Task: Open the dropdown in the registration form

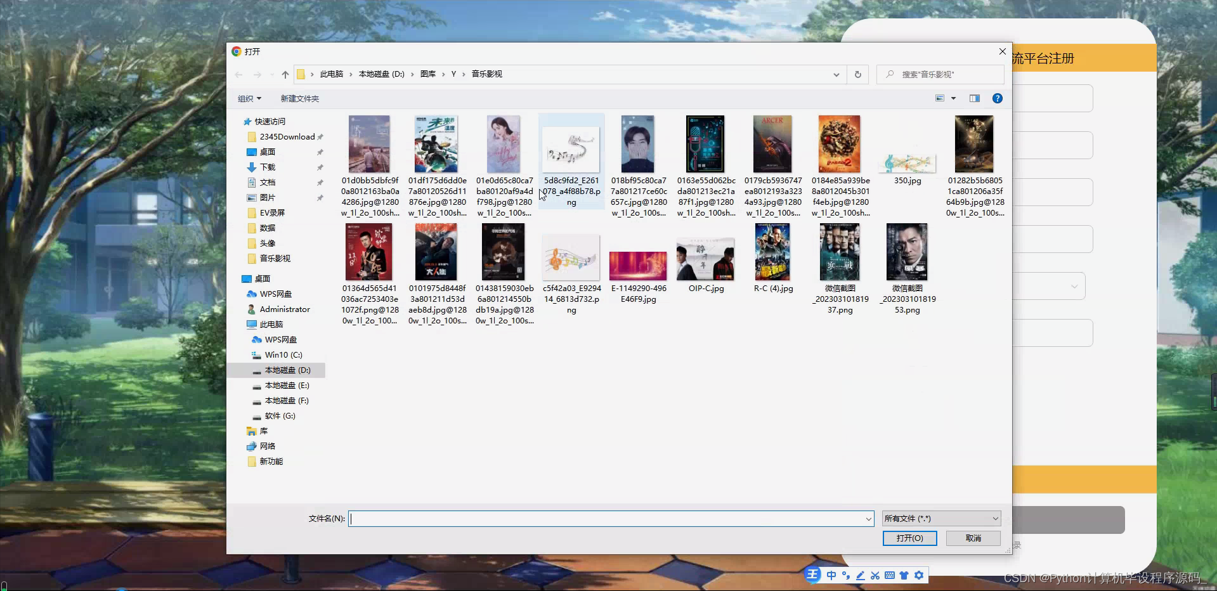Action: 1074,286
